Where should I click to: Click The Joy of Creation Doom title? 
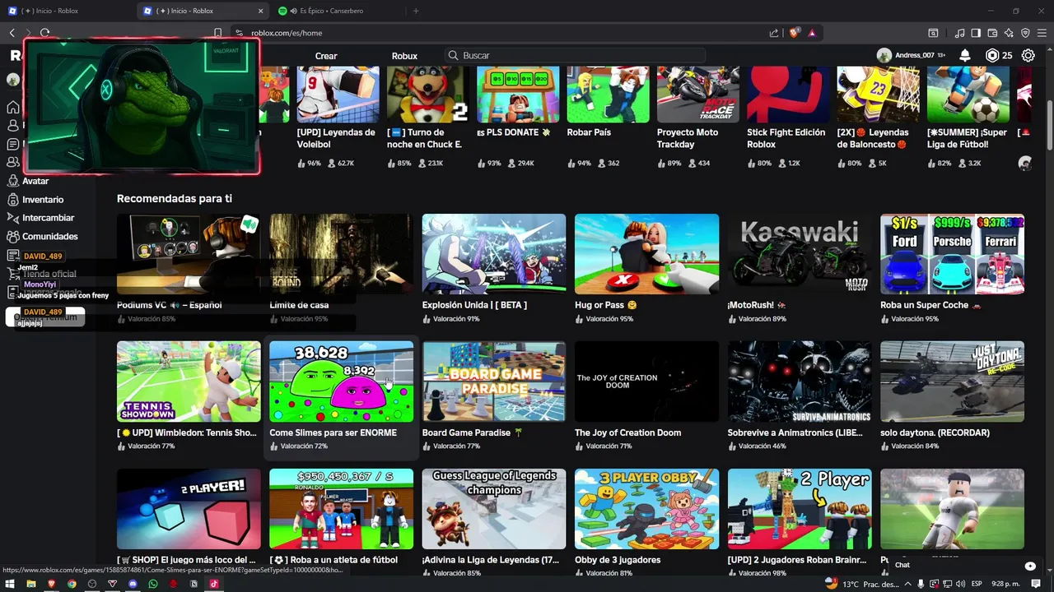(627, 432)
